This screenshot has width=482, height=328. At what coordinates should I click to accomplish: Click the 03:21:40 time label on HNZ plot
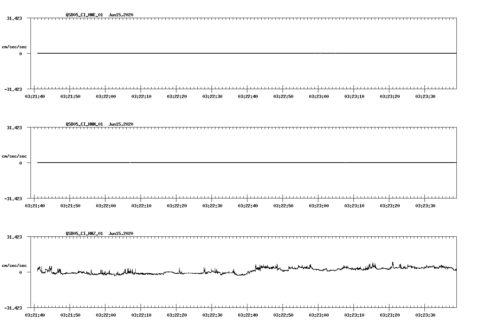coord(35,315)
